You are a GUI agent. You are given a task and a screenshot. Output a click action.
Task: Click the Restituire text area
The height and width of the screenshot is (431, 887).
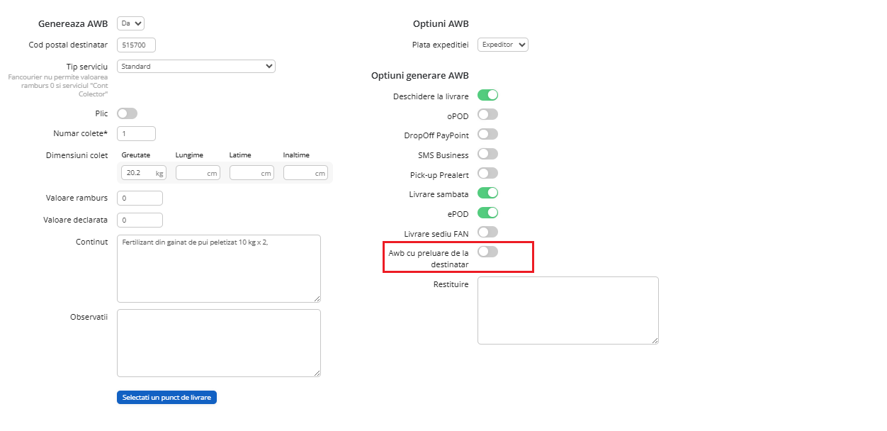(x=567, y=310)
